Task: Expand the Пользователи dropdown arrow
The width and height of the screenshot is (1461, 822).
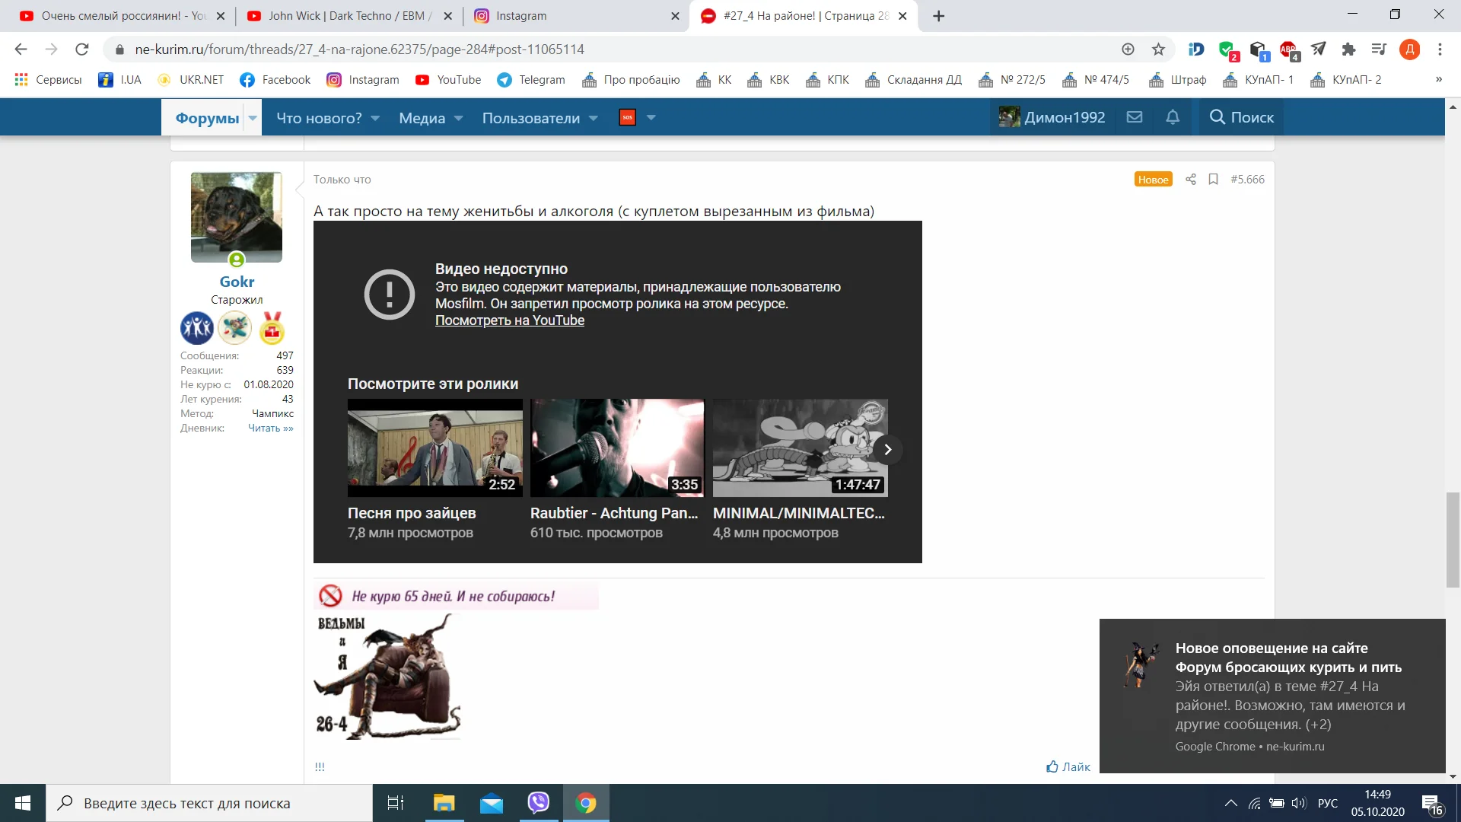Action: click(x=594, y=118)
